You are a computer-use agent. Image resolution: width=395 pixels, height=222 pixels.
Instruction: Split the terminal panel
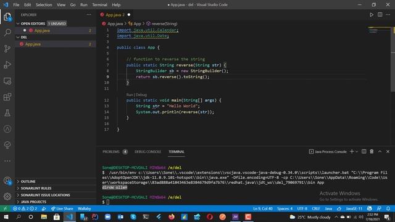point(364,152)
